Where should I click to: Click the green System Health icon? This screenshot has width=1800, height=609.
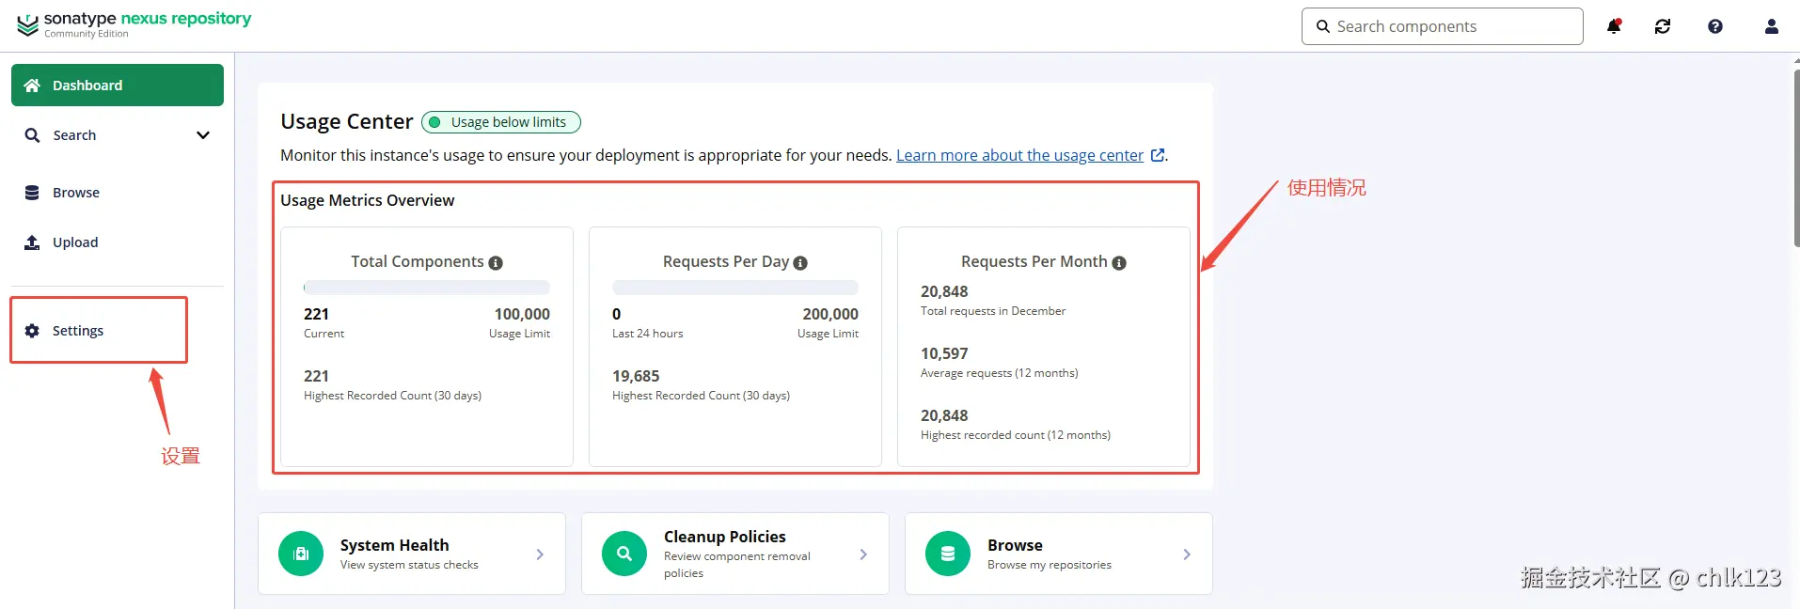pyautogui.click(x=301, y=554)
